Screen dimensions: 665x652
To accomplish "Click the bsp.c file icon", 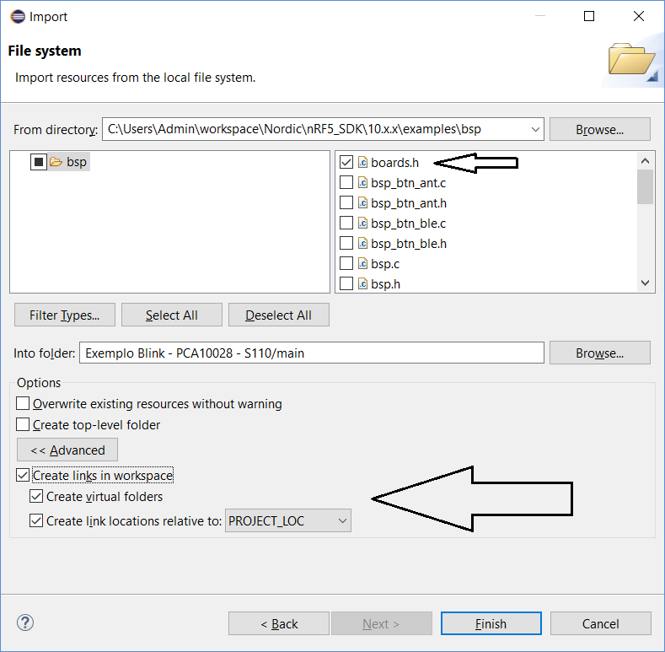I will 362,264.
